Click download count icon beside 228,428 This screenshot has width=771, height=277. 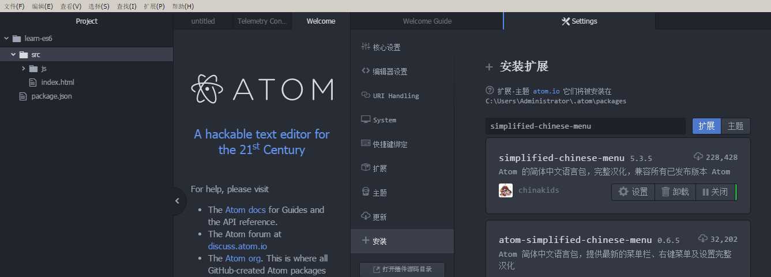698,157
